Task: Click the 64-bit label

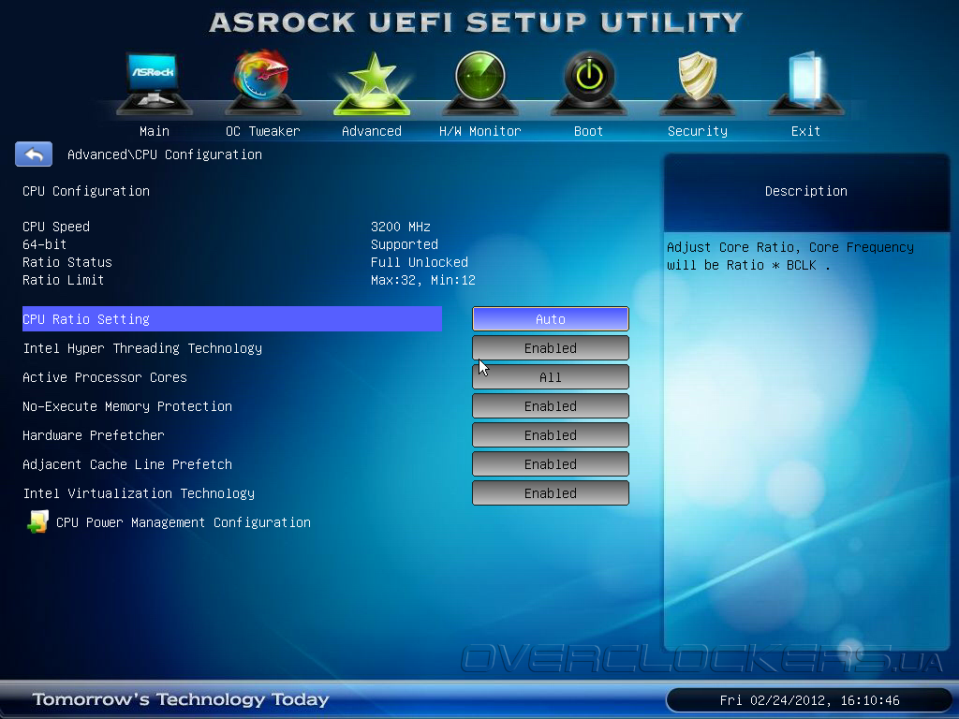Action: (45, 244)
